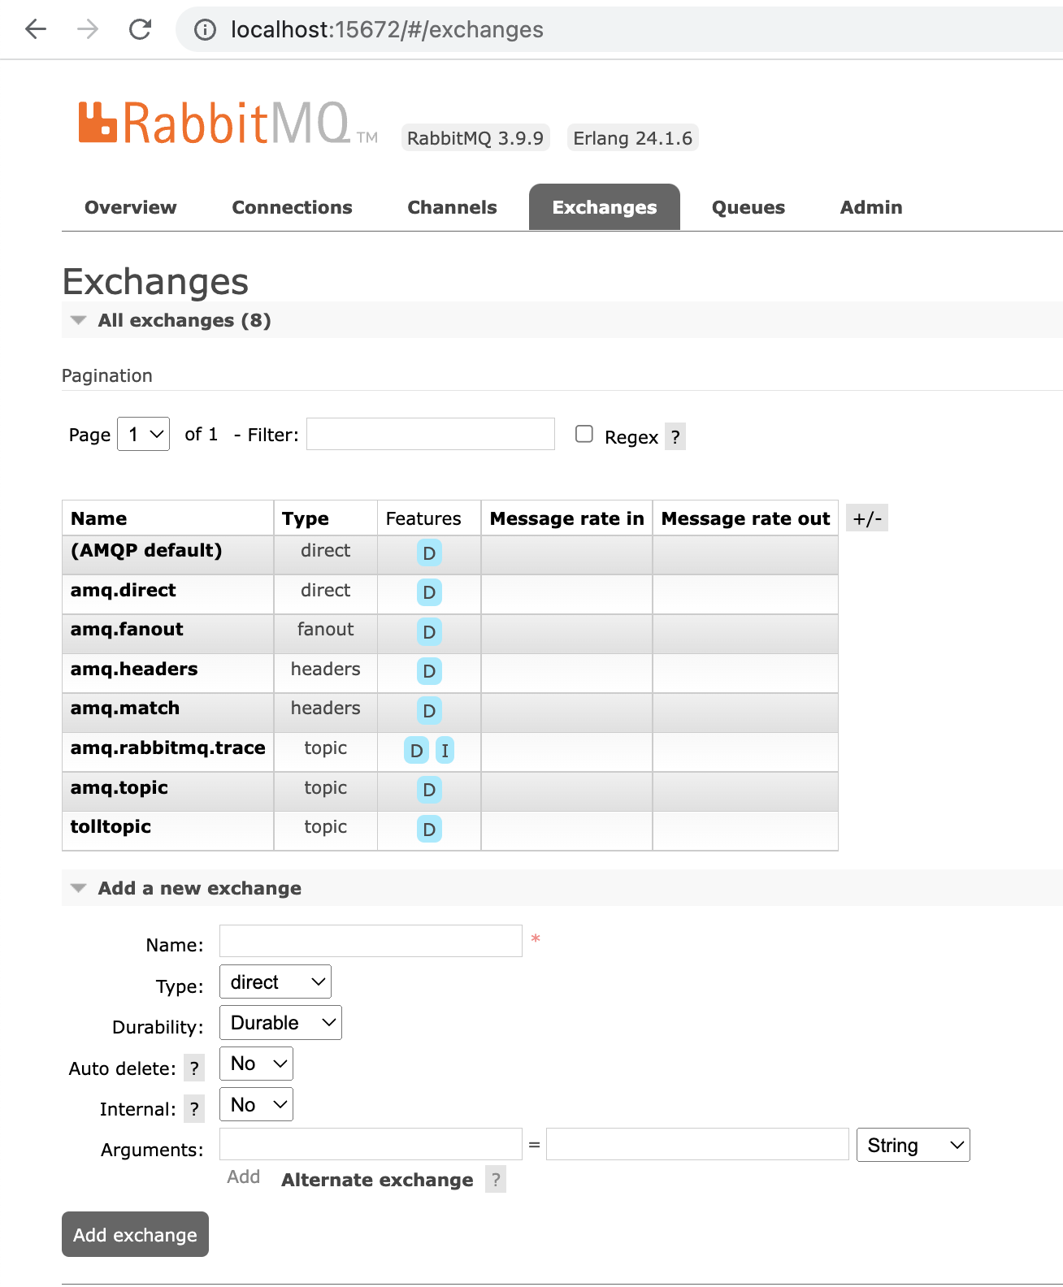Open the Internal dropdown
This screenshot has width=1063, height=1287.
(256, 1105)
